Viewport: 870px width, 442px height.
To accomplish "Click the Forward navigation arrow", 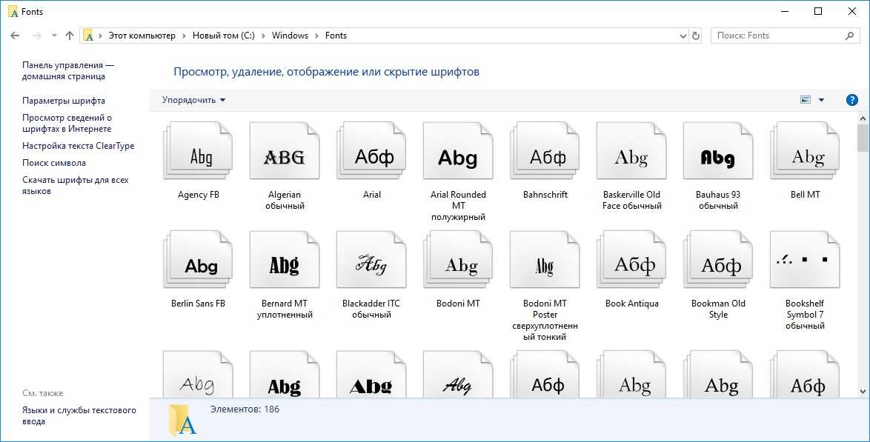I will 36,36.
